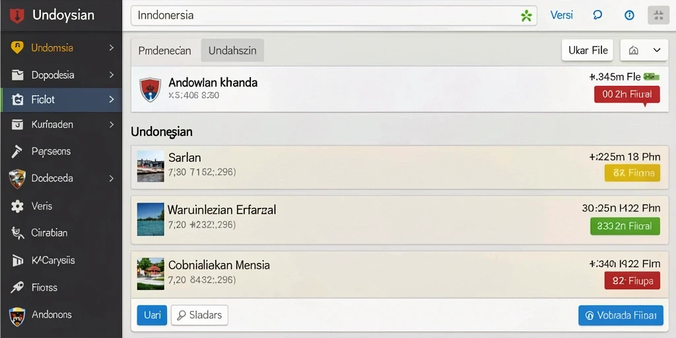Open the home icon dropdown arrow
The height and width of the screenshot is (338, 676).
tap(657, 50)
